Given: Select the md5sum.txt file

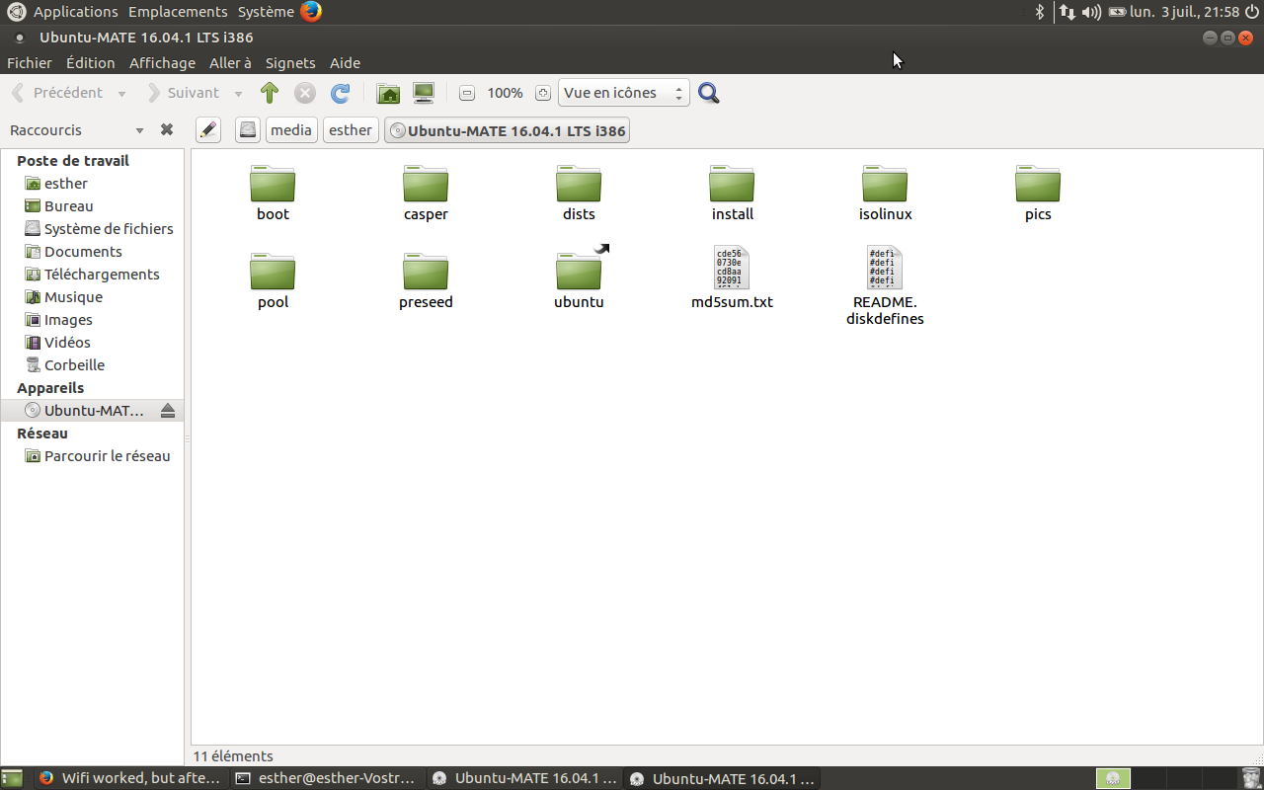Looking at the screenshot, I should point(732,279).
